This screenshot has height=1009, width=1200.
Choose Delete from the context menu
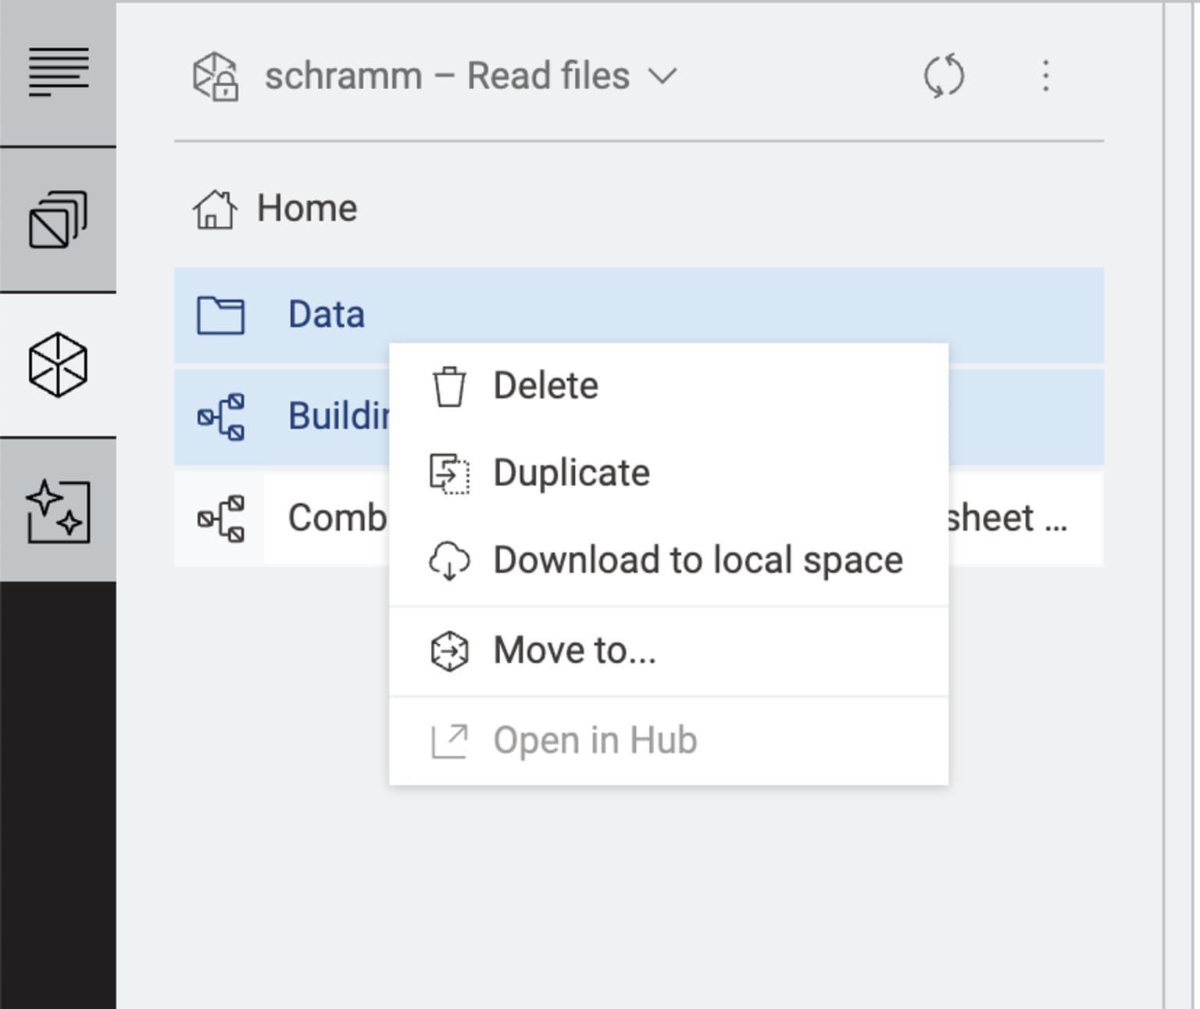coord(669,386)
